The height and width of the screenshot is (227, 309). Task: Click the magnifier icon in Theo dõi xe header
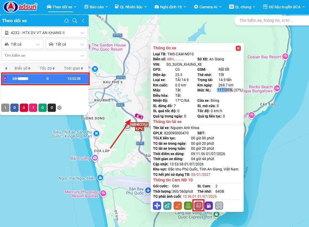[x=75, y=20]
